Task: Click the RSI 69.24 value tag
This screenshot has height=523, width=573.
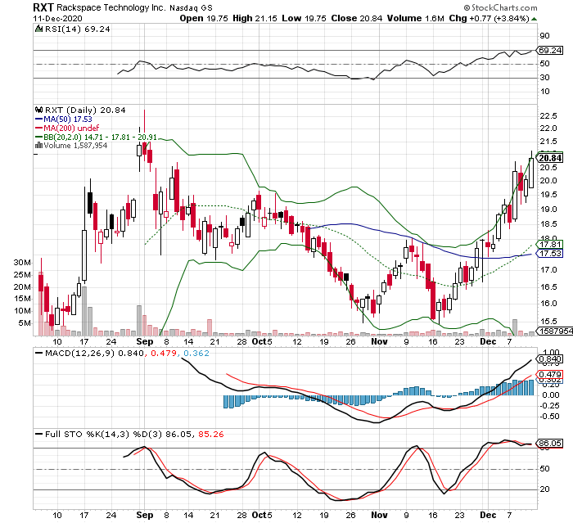Action: click(549, 51)
